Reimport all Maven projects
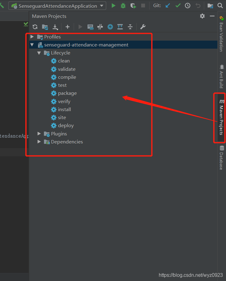The height and width of the screenshot is (281, 226). pos(35,27)
